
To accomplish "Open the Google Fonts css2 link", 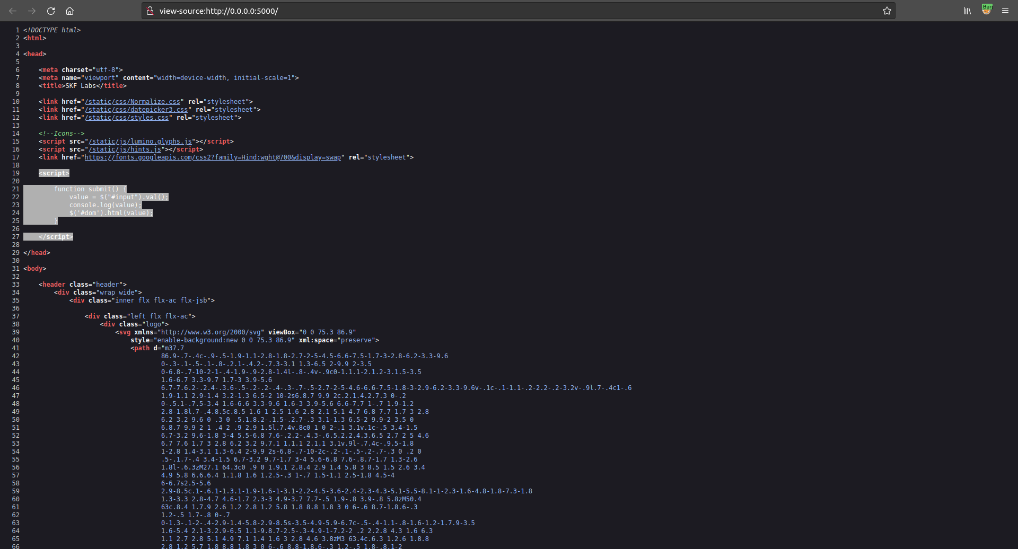I will click(x=212, y=157).
